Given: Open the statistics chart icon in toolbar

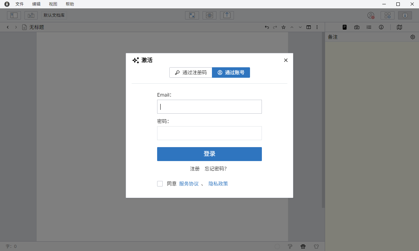Looking at the screenshot, I should [x=31, y=15].
